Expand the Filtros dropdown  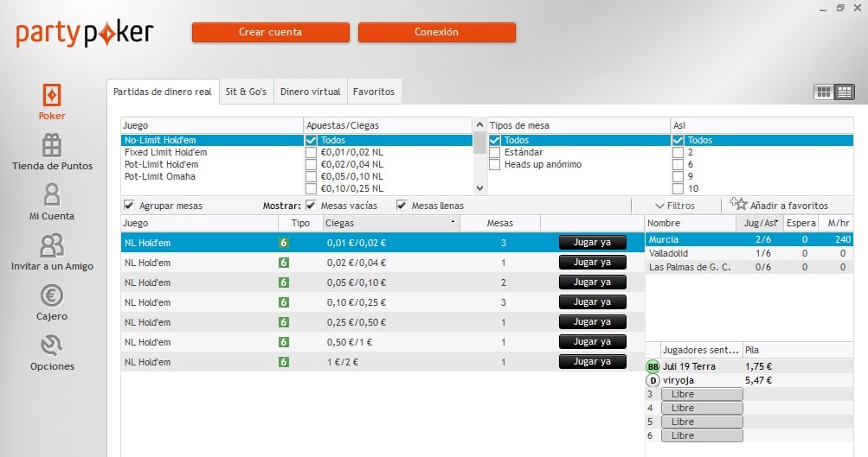pyautogui.click(x=675, y=206)
